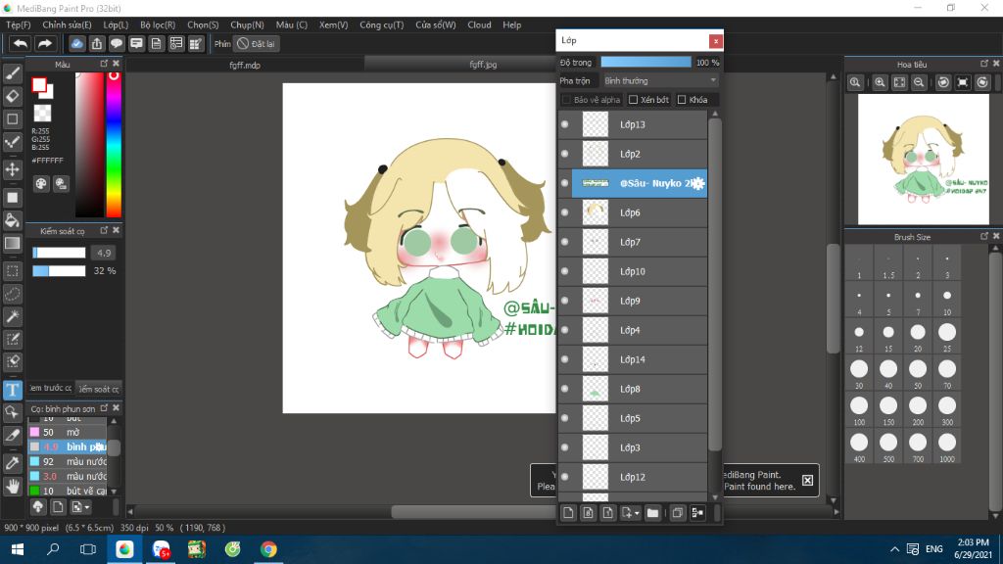Open the Windows Start menu
The image size is (1003, 564).
[x=18, y=549]
